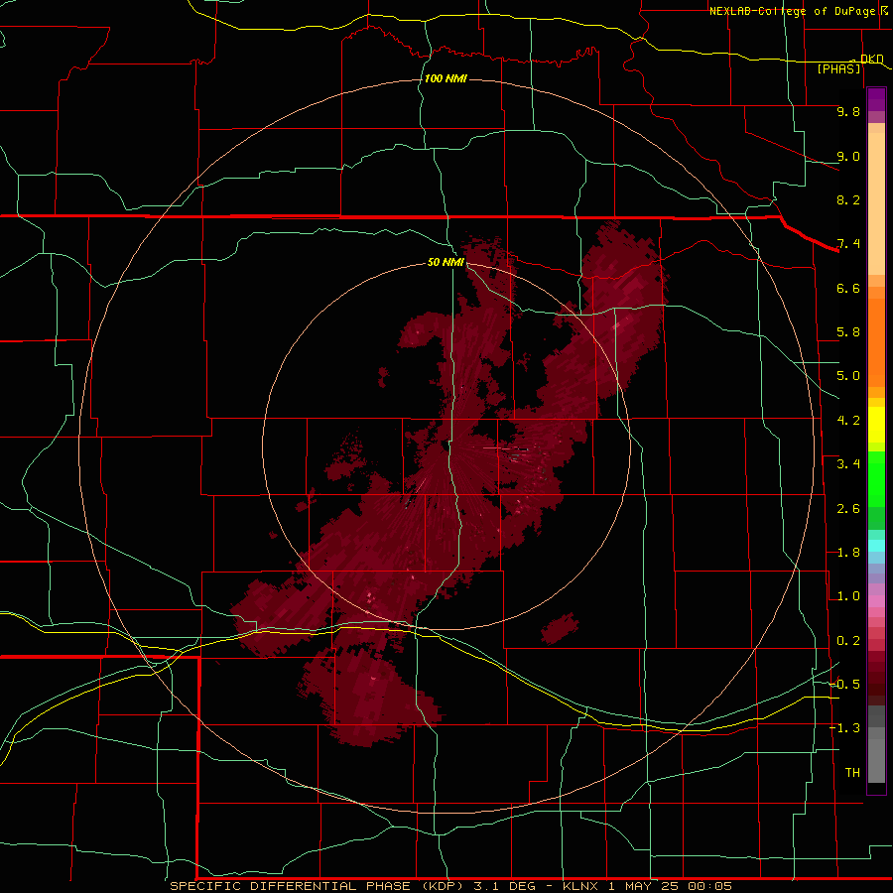Click the -0.5 scale value
The width and height of the screenshot is (893, 893).
click(x=845, y=685)
